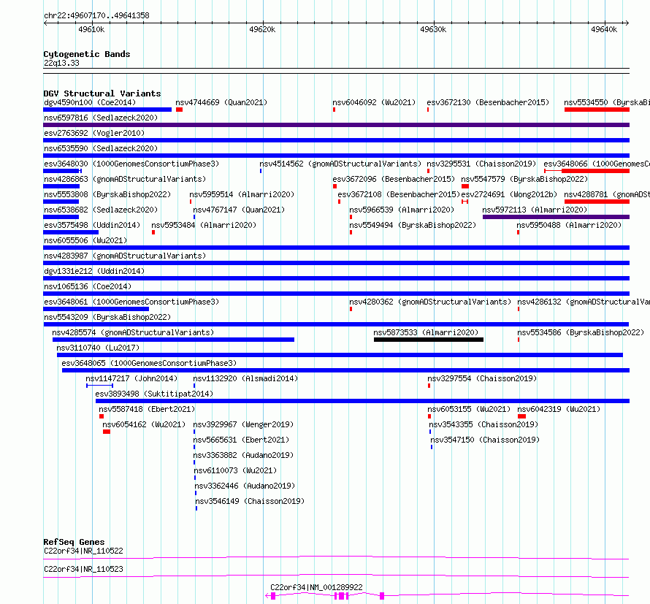Select nsv4285574 gnomAD variant label

133,332
